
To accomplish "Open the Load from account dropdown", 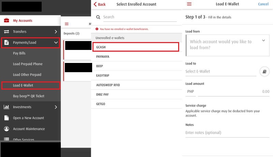I will (x=228, y=45).
